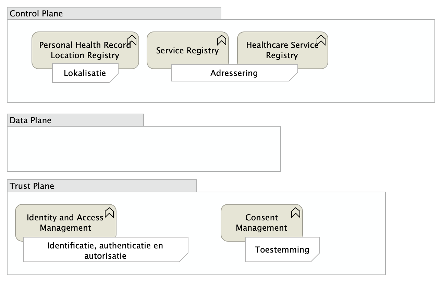The width and height of the screenshot is (442, 282).
Task: Click inside the empty Data Plane group body
Action: [144, 149]
